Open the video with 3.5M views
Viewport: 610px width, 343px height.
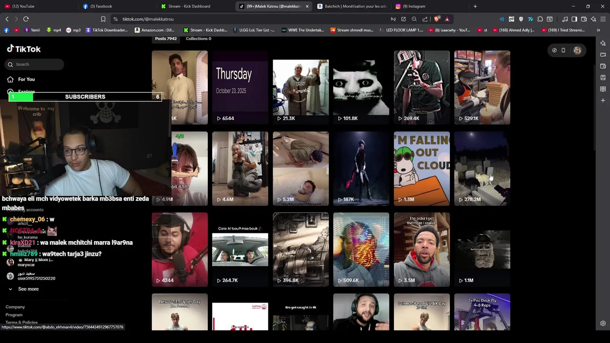click(422, 250)
